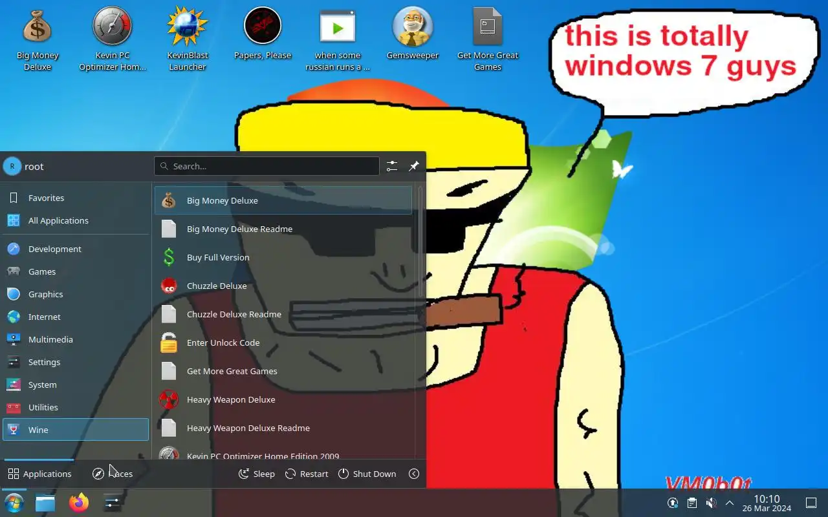The image size is (828, 517).
Task: Launch Firefox from taskbar
Action: [x=79, y=503]
